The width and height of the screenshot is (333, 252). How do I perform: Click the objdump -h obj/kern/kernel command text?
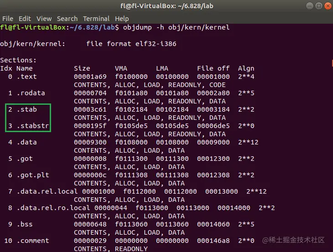[x=176, y=27]
